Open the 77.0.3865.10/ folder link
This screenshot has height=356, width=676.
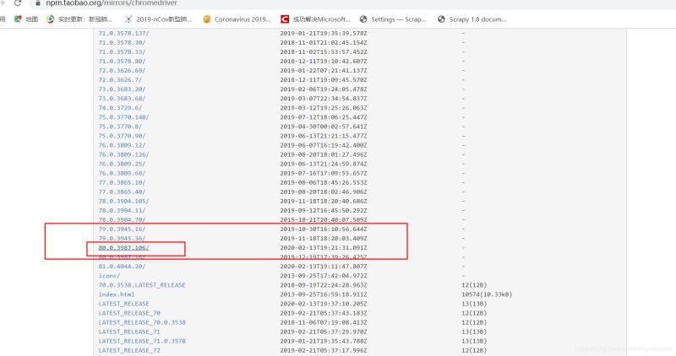click(x=122, y=182)
